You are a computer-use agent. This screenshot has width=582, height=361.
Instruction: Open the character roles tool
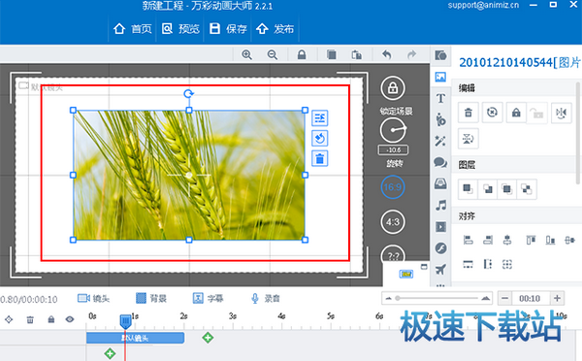tap(440, 119)
